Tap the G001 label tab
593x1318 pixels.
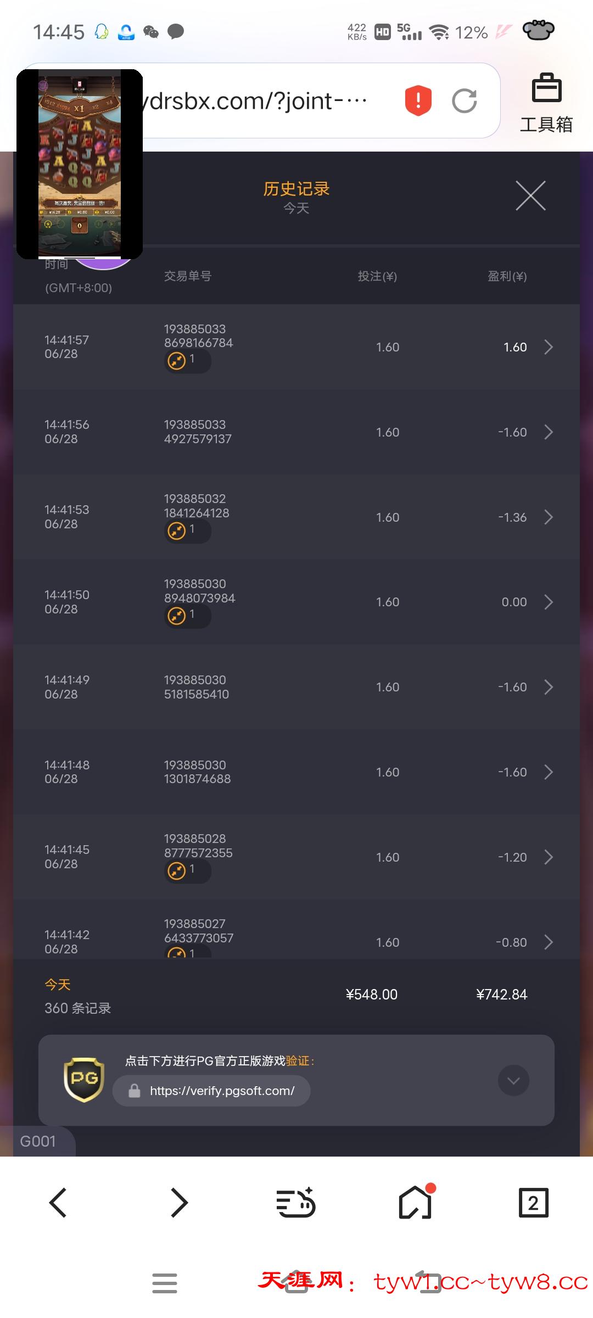[38, 1142]
